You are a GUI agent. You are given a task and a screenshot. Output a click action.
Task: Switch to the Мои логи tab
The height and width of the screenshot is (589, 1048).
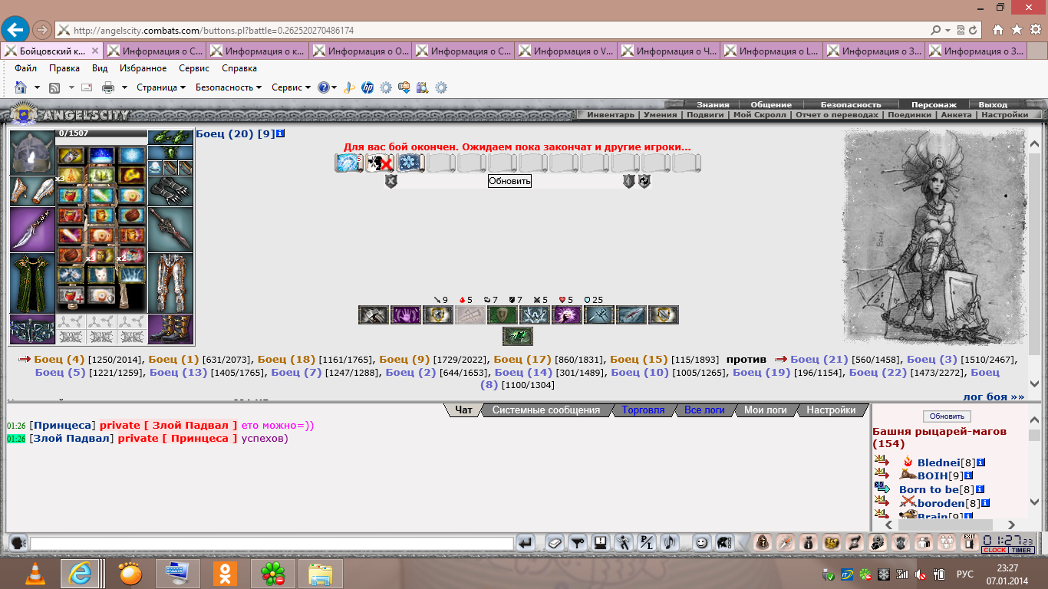(766, 410)
